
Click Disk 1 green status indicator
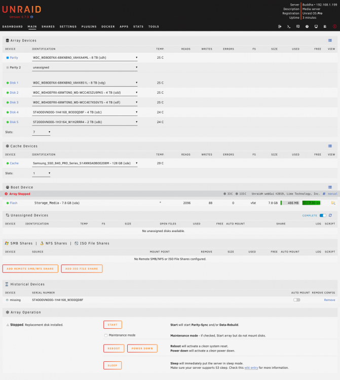pos(8,83)
